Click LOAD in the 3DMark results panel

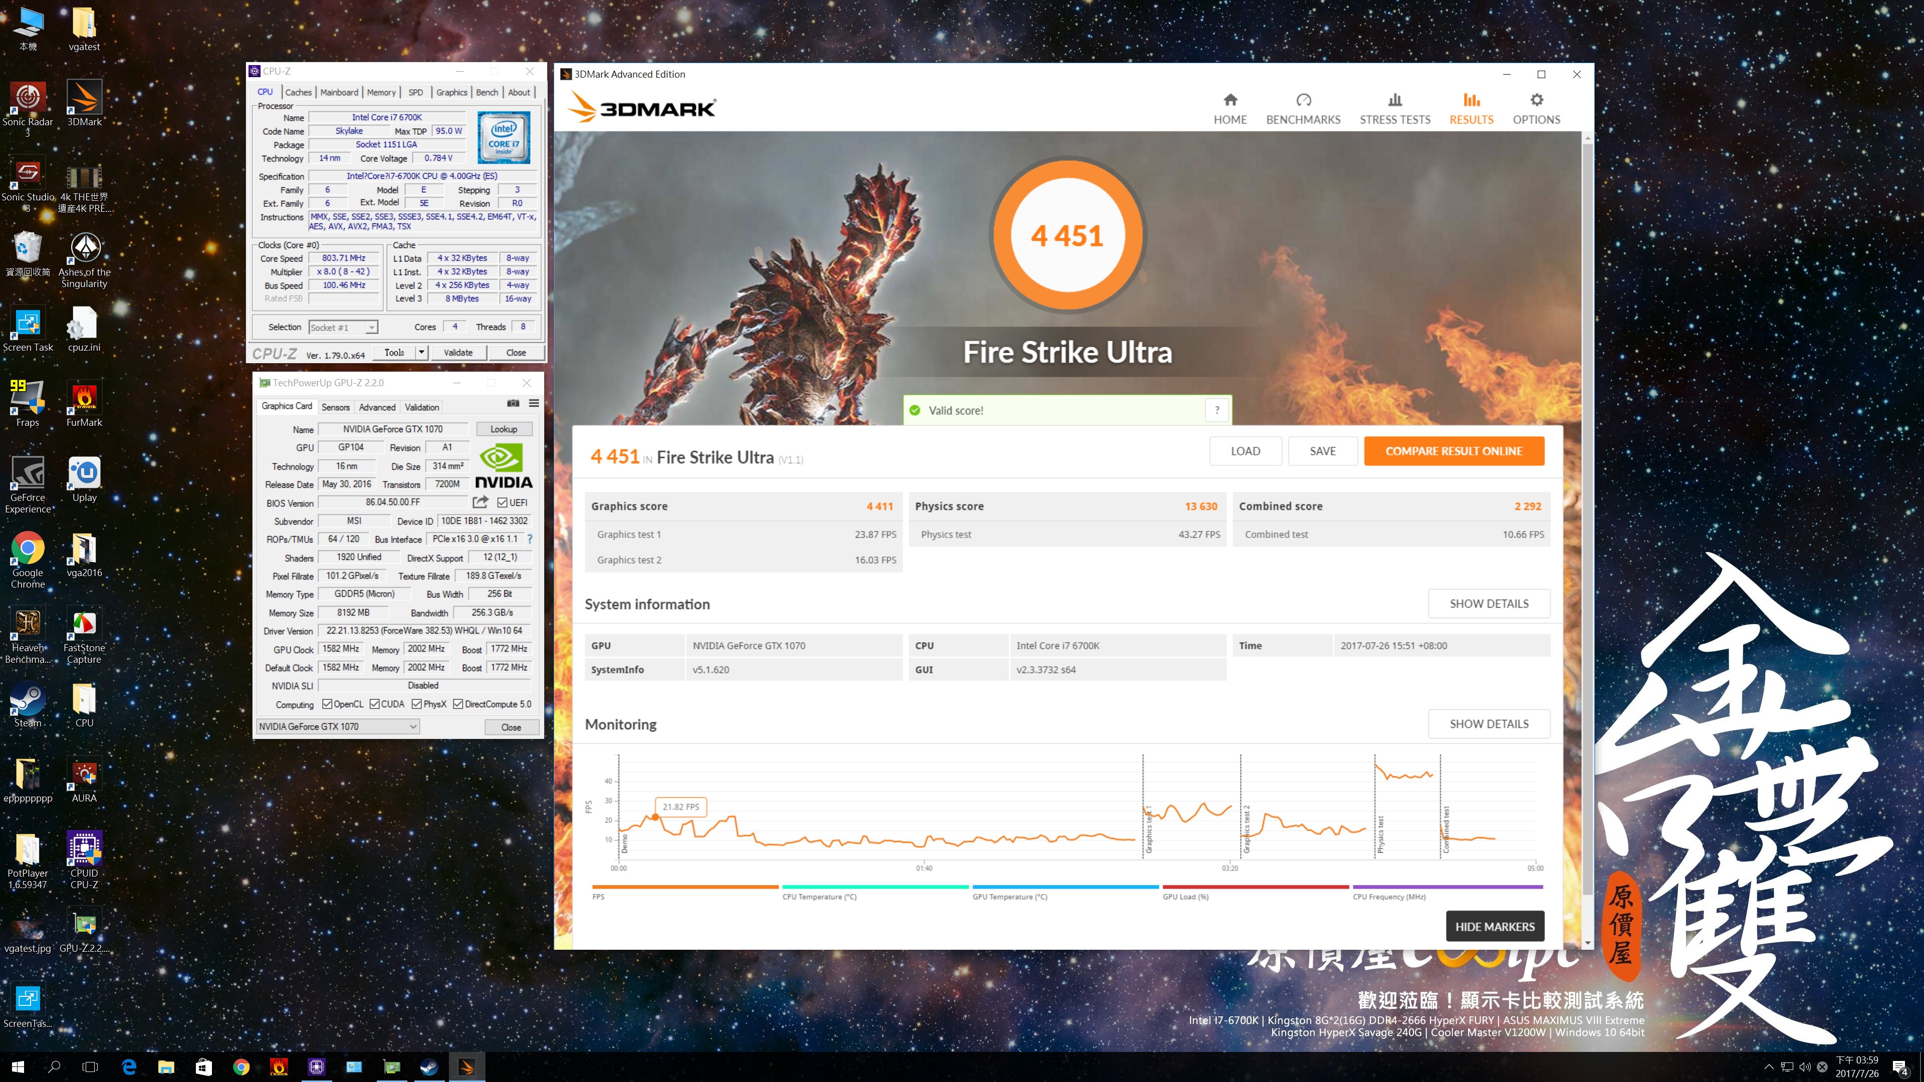tap(1245, 451)
